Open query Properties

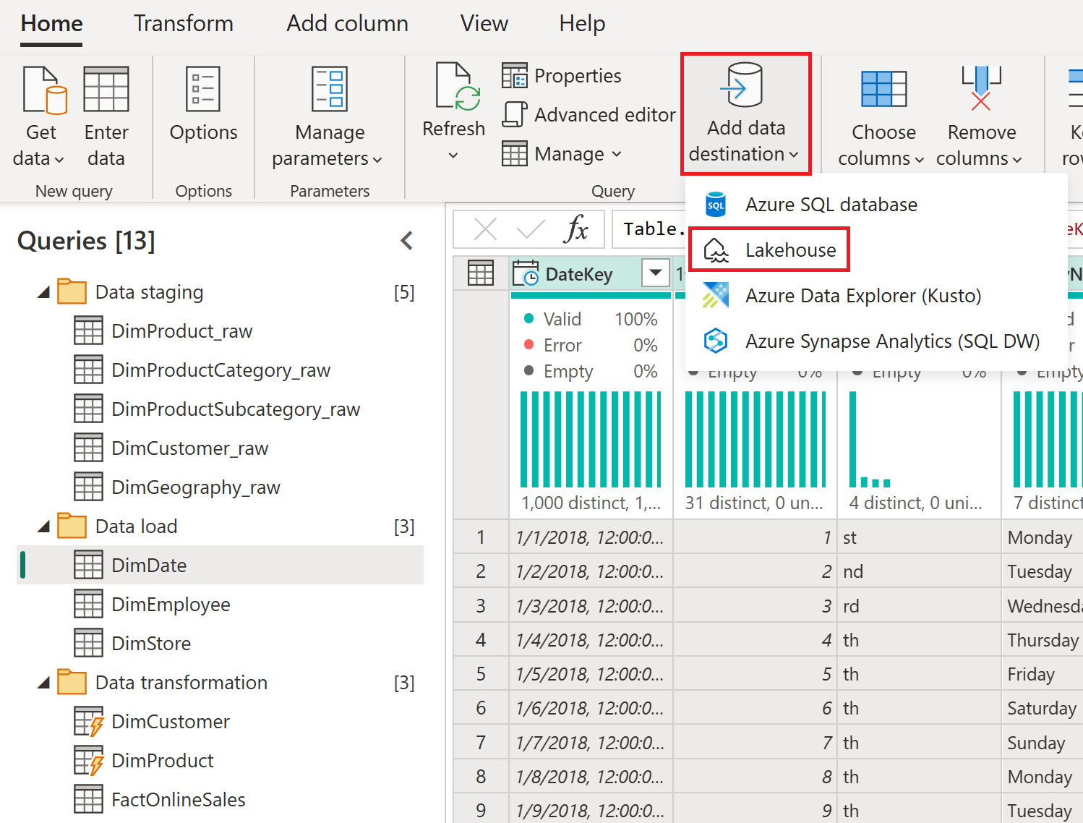562,75
